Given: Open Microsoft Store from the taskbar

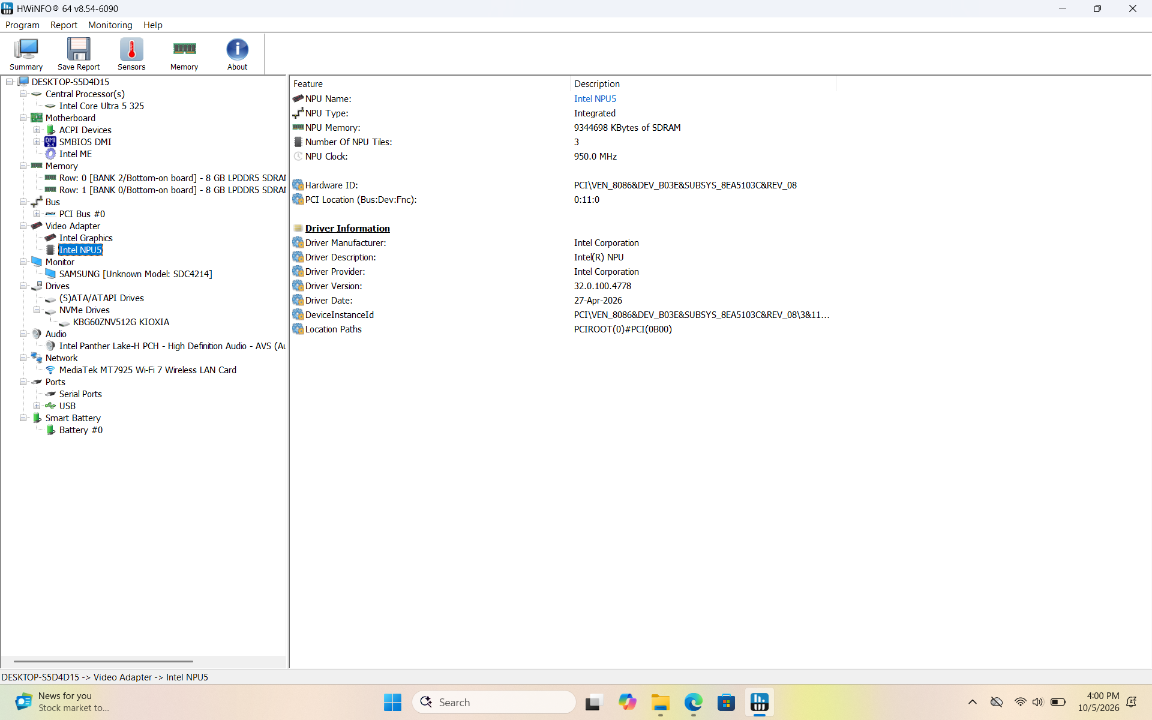Looking at the screenshot, I should click(726, 702).
